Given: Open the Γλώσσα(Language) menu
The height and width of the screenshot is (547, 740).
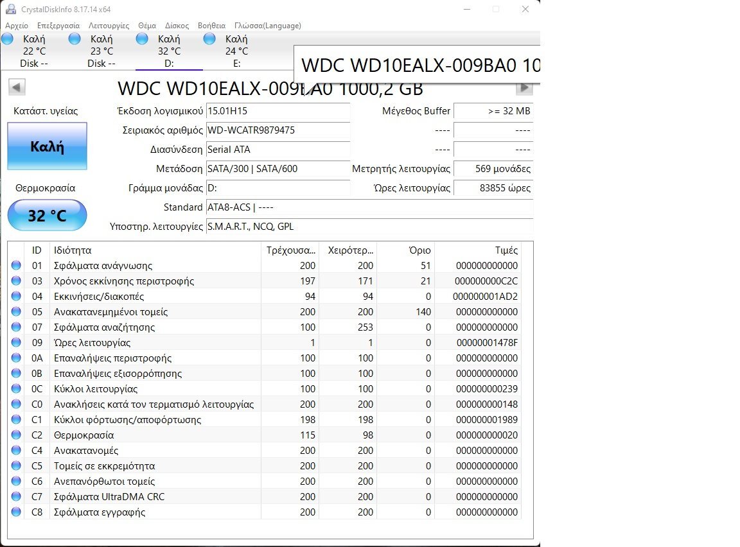Looking at the screenshot, I should click(x=268, y=26).
